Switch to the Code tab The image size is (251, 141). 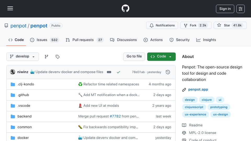16,40
